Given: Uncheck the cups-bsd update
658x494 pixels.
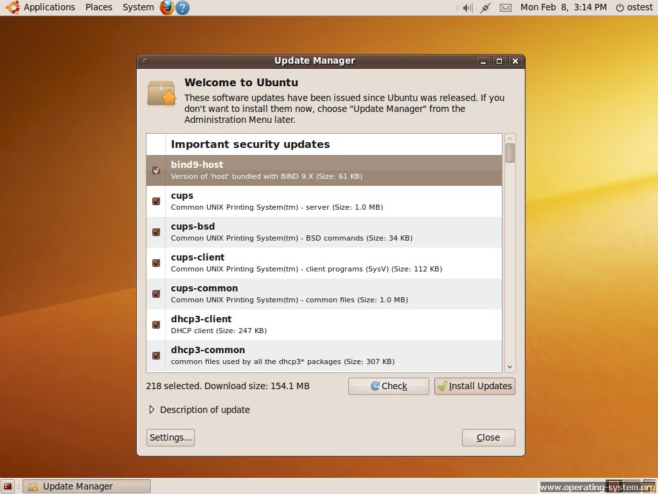Looking at the screenshot, I should [x=156, y=232].
